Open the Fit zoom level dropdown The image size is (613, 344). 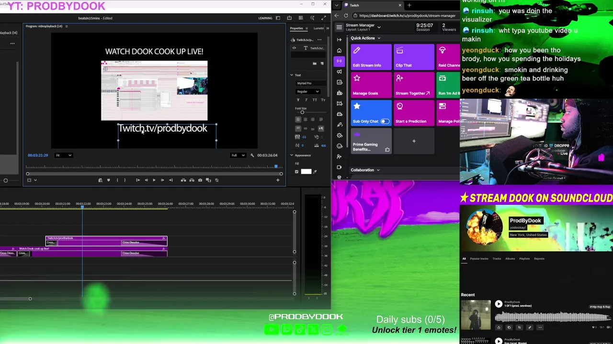click(63, 155)
